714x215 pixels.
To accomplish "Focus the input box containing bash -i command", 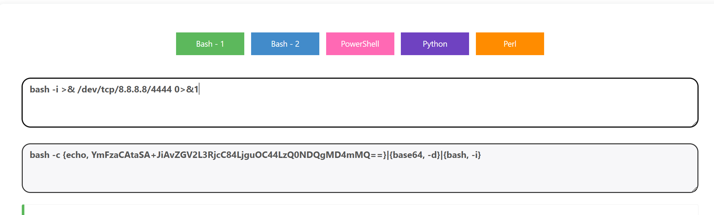I will (360, 102).
